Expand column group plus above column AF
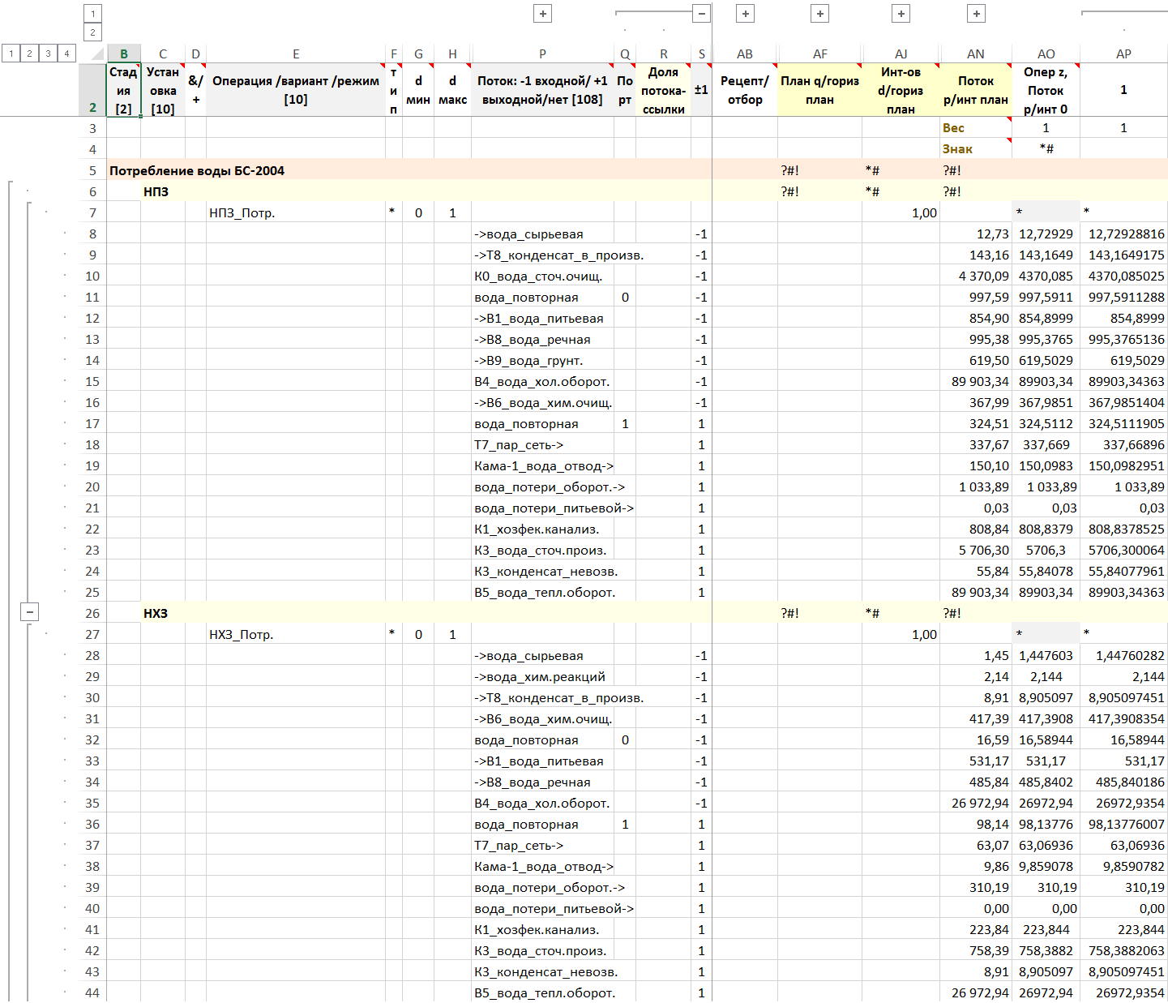Screen dimensions: 1168x1003 pyautogui.click(x=820, y=13)
